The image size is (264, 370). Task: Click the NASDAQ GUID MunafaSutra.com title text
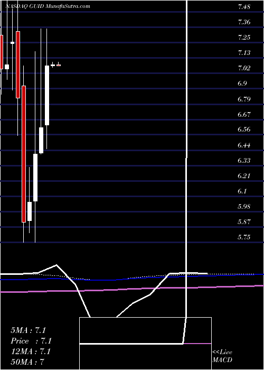[48, 6]
